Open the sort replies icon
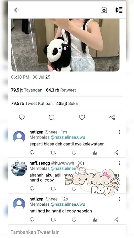The height and width of the screenshot is (238, 134). 119,10
